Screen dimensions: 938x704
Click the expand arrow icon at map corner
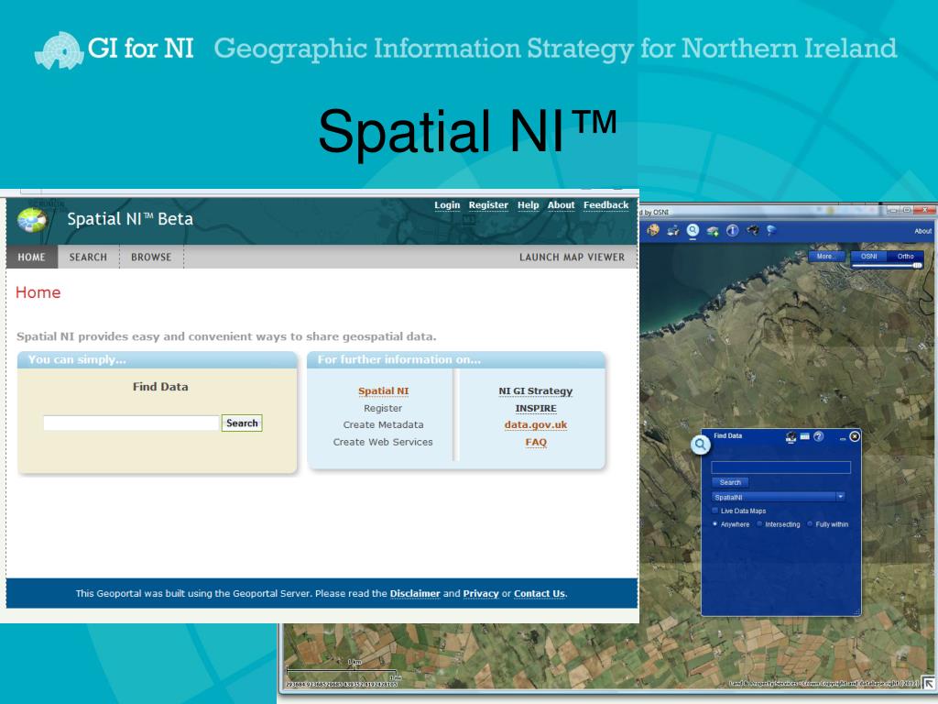point(929,683)
